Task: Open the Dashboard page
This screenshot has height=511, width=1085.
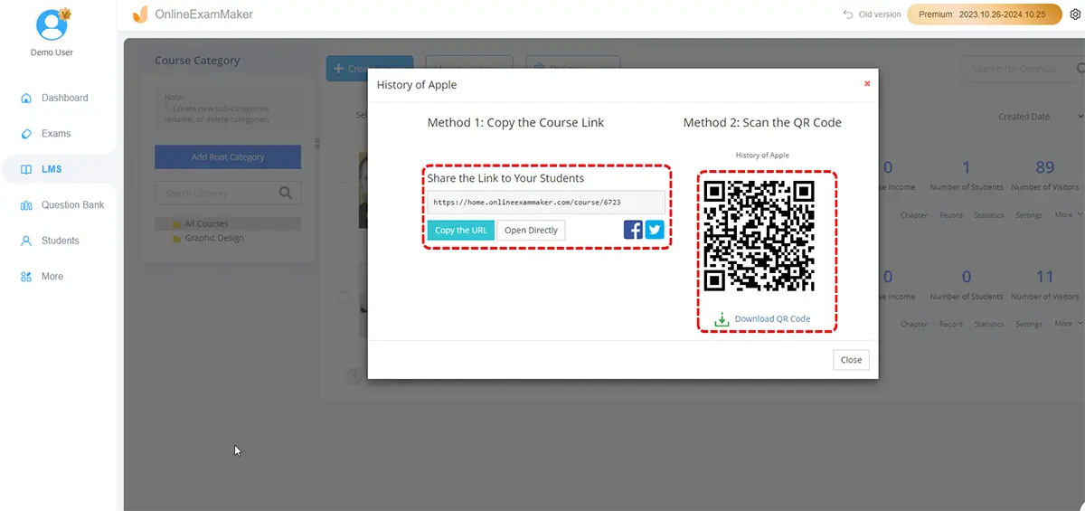Action: (64, 98)
